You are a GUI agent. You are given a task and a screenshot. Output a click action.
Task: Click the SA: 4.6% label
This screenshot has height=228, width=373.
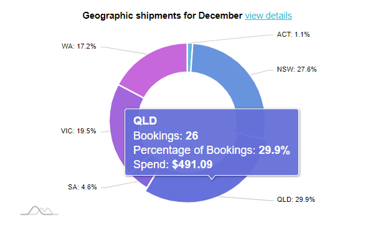click(82, 187)
